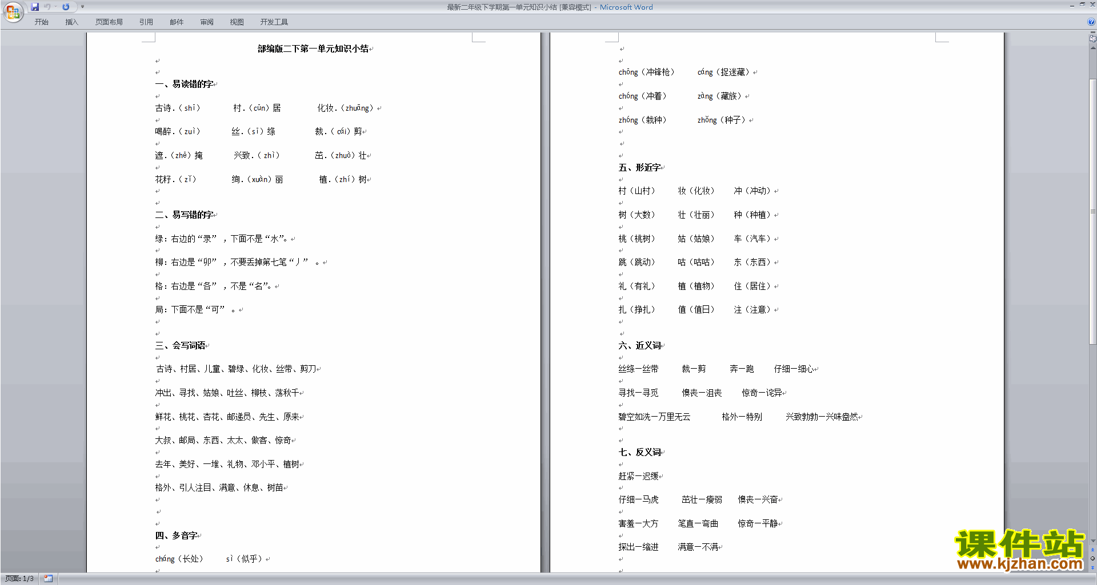Click the text zàng (藏族)
Screen dimensions: 1097x585
click(x=720, y=96)
